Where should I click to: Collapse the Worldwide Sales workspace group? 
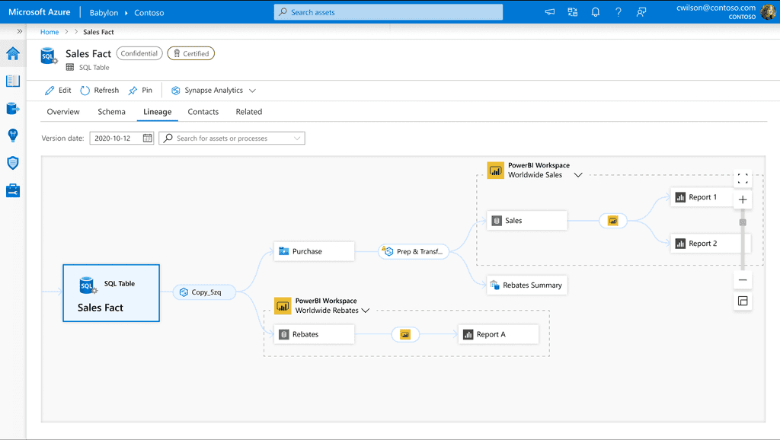click(578, 175)
